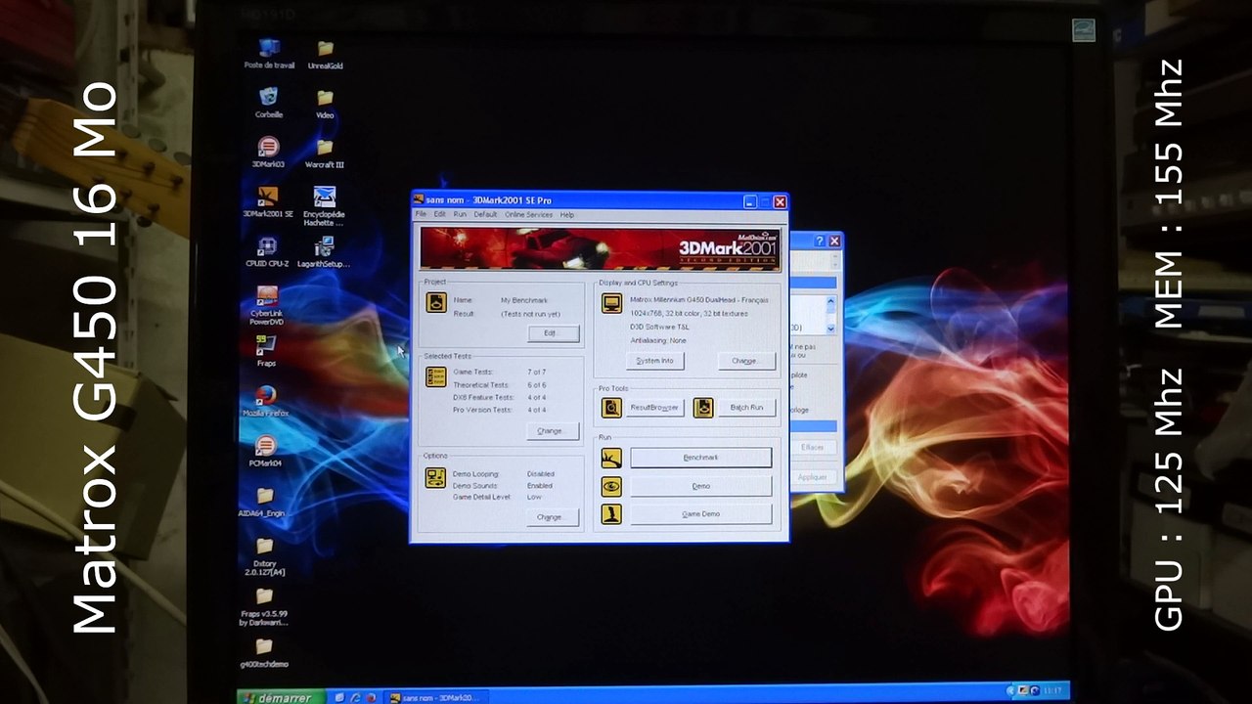1252x704 pixels.
Task: Open the Help menu
Action: coord(567,214)
